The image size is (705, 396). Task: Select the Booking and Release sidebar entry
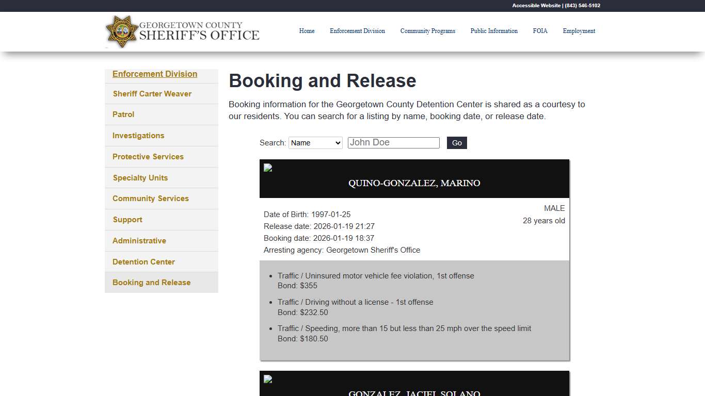click(151, 282)
